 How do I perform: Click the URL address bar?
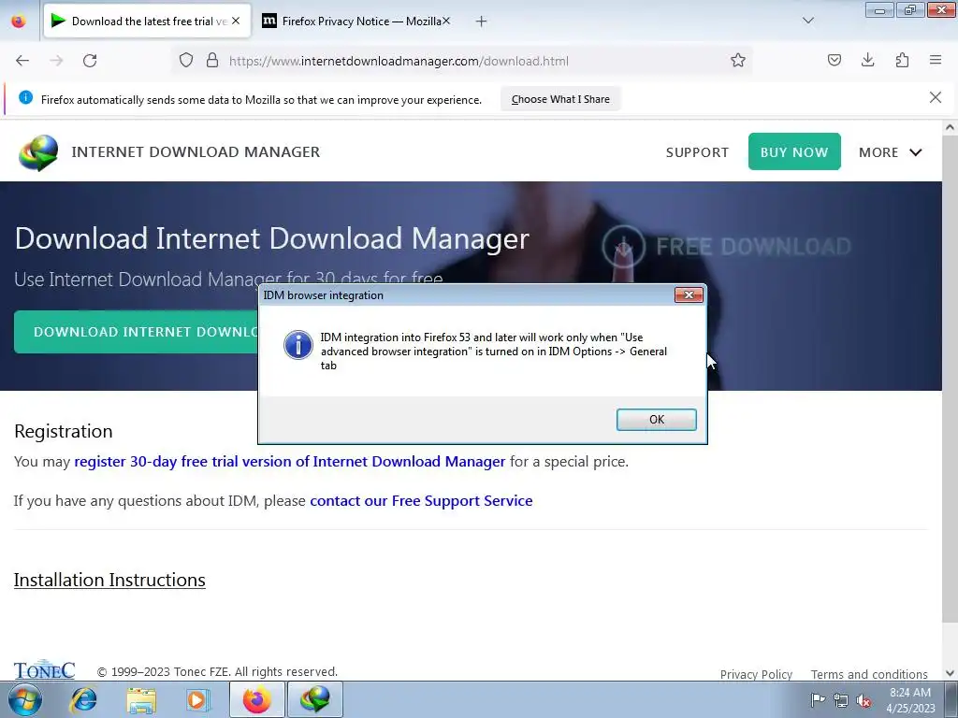464,61
